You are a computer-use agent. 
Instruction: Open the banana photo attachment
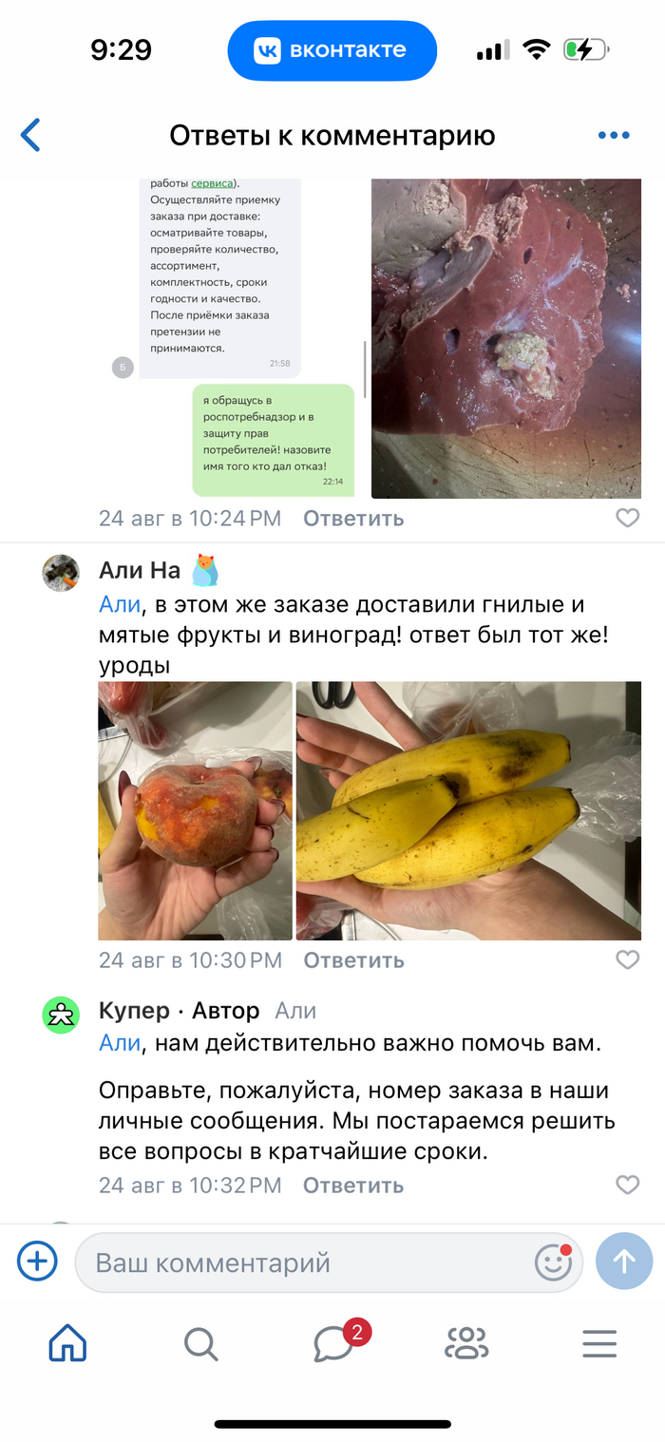click(468, 810)
